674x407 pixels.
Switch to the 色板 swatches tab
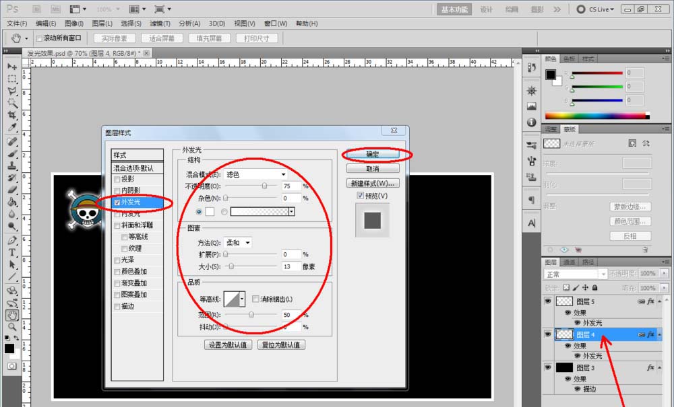click(569, 59)
